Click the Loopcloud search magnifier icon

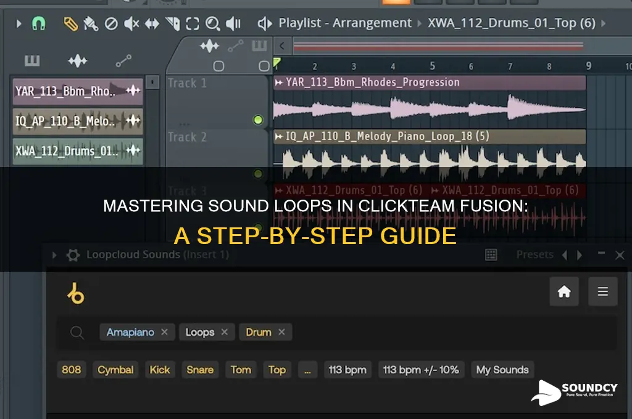[77, 333]
